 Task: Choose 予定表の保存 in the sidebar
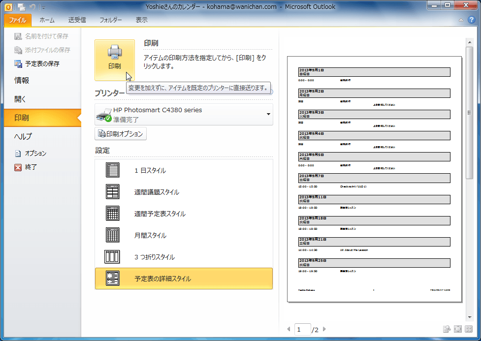(x=37, y=64)
